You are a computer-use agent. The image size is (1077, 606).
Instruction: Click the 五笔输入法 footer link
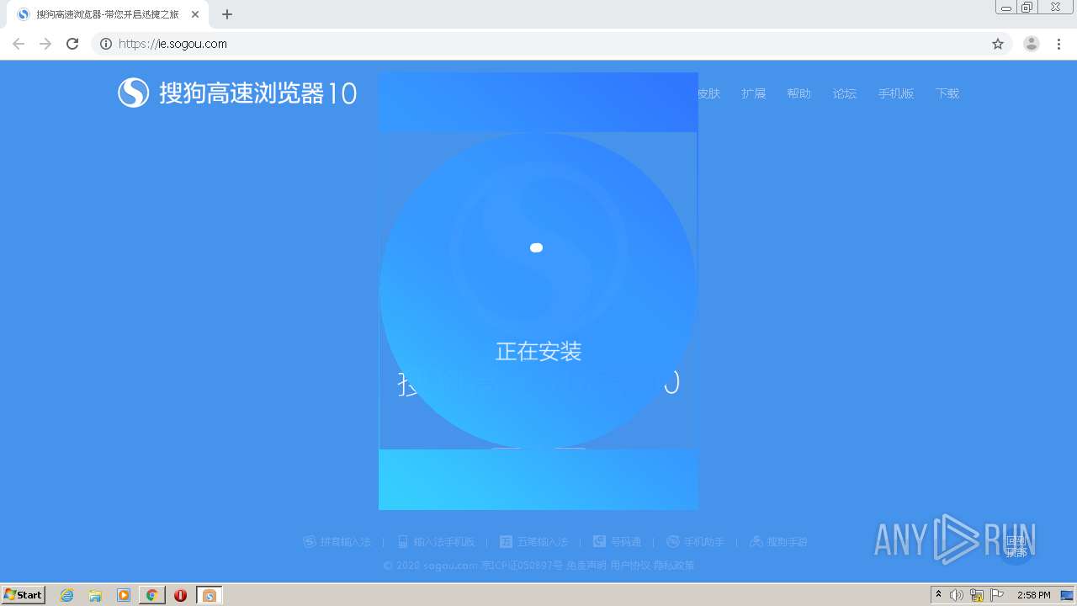(x=534, y=542)
